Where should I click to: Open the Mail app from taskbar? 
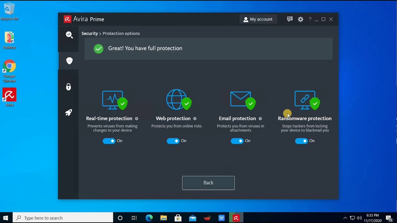pos(193,218)
